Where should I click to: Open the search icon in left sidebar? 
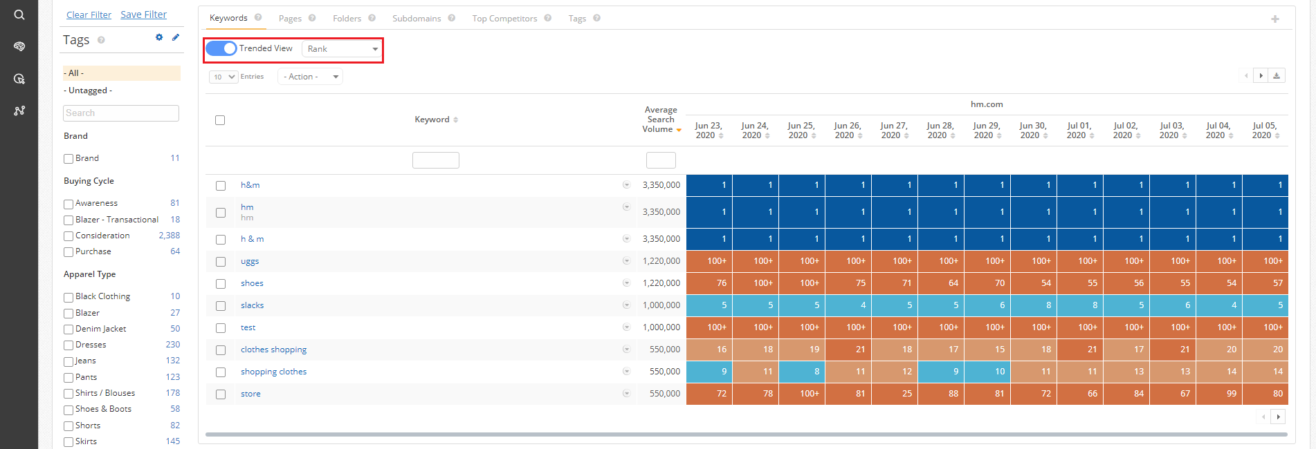19,15
